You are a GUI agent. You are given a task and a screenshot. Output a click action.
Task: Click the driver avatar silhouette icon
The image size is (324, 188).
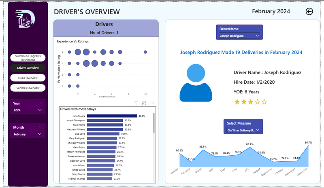pos(196,83)
